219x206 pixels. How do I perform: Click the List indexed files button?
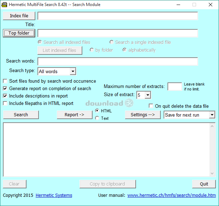click(60, 51)
